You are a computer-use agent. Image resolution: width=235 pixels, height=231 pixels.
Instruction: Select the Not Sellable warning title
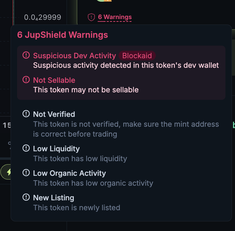click(54, 80)
